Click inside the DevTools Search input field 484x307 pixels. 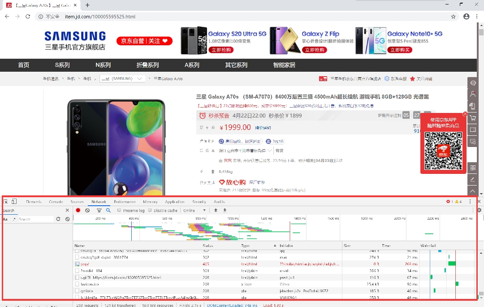[36, 219]
